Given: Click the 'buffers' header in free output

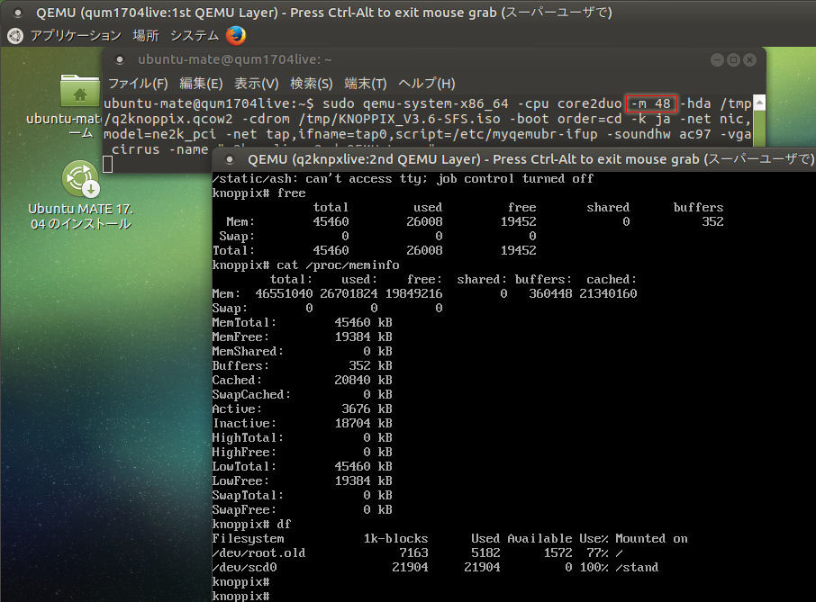Looking at the screenshot, I should pyautogui.click(x=698, y=208).
